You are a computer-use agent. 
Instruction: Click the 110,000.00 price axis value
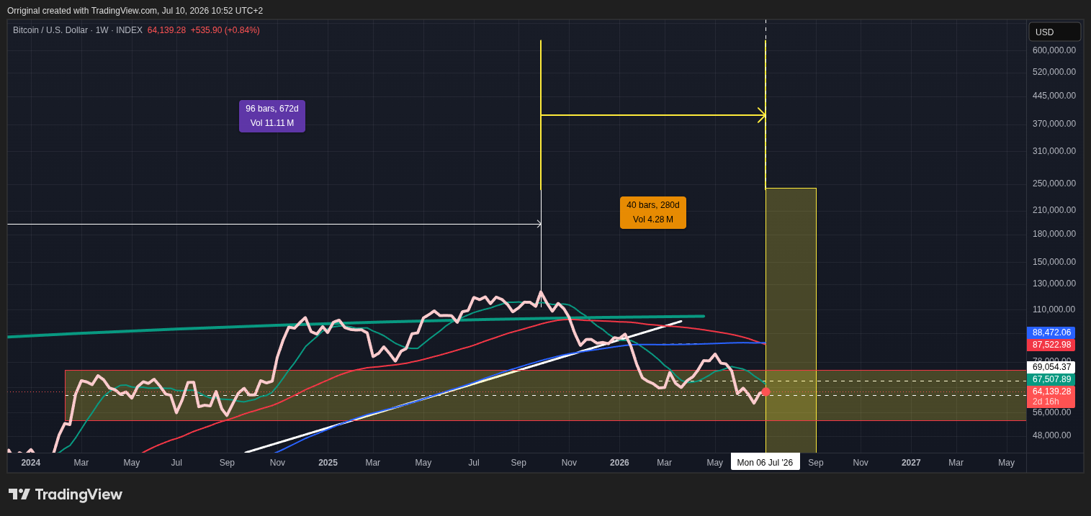(1054, 309)
